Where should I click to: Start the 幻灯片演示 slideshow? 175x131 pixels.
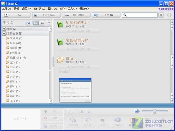tap(46, 15)
